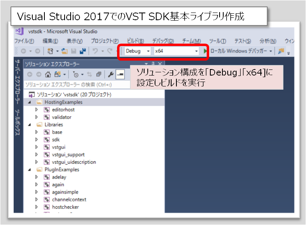The image size is (306, 225).
Task: Click the Navigate Forward toolbar icon
Action: (x=38, y=51)
